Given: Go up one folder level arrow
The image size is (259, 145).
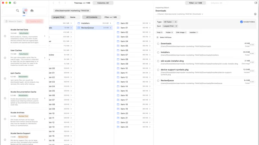Looking at the screenshot, I should pos(59,3).
